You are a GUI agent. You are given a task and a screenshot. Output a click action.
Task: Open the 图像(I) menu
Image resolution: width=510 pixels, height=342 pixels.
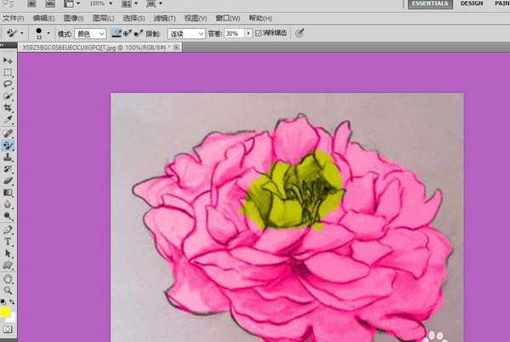tap(74, 18)
